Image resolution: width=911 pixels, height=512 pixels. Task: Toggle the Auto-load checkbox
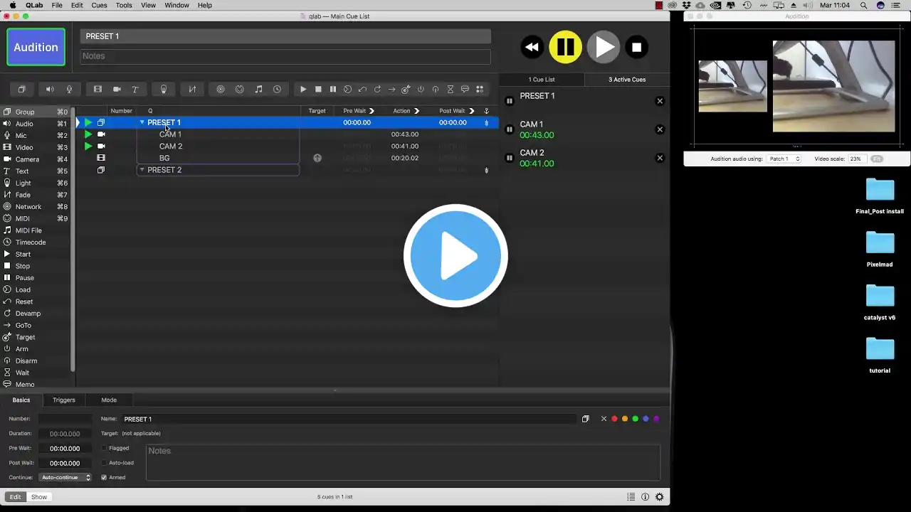click(x=104, y=463)
